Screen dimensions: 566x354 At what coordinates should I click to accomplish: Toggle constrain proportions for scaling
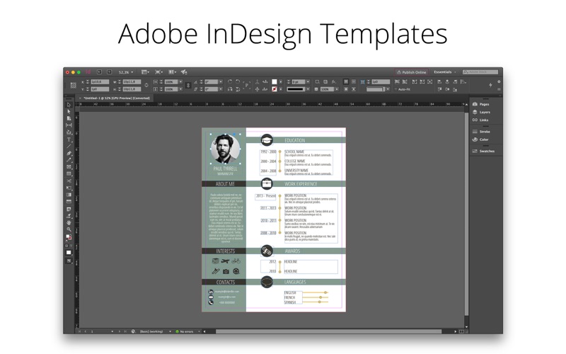click(x=188, y=85)
